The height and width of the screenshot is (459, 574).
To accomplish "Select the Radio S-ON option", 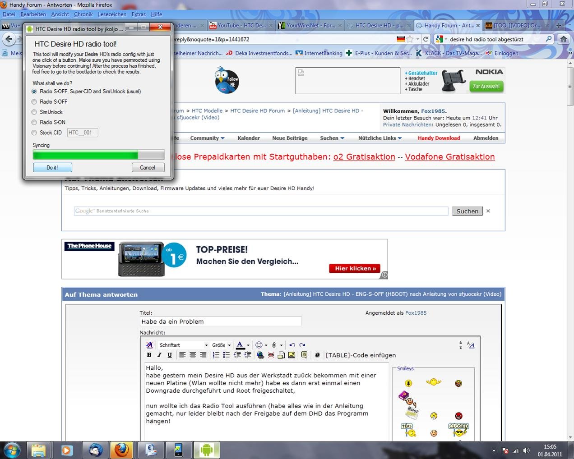I will (34, 123).
